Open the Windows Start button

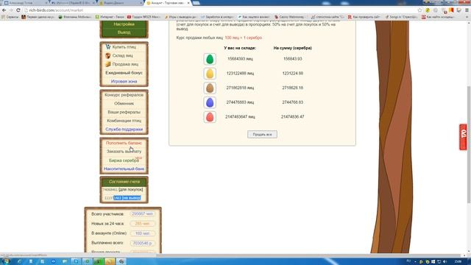[5, 261]
